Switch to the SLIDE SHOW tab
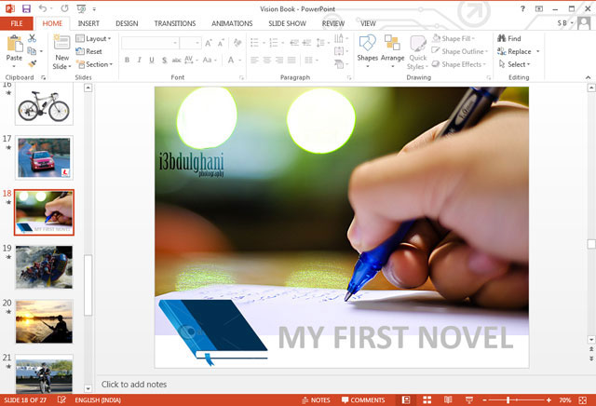The width and height of the screenshot is (596, 406). coord(288,23)
